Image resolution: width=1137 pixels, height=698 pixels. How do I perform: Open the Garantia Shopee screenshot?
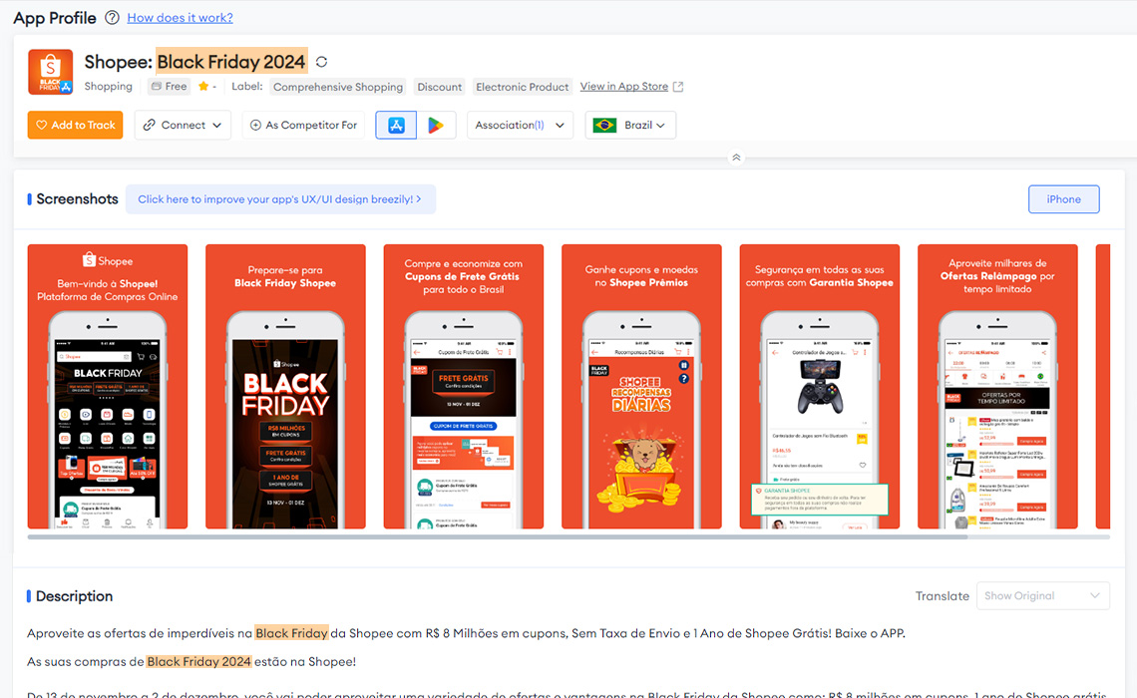click(x=820, y=386)
